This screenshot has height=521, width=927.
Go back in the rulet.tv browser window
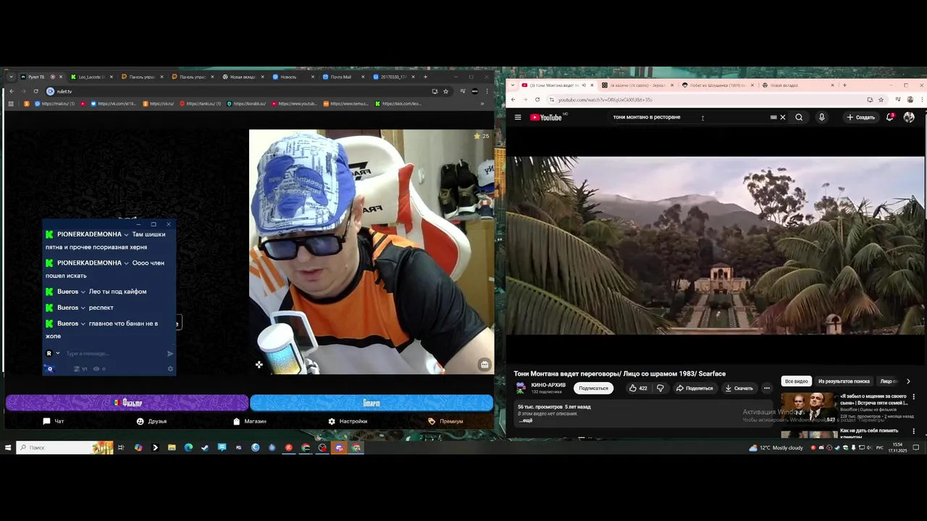[12, 91]
